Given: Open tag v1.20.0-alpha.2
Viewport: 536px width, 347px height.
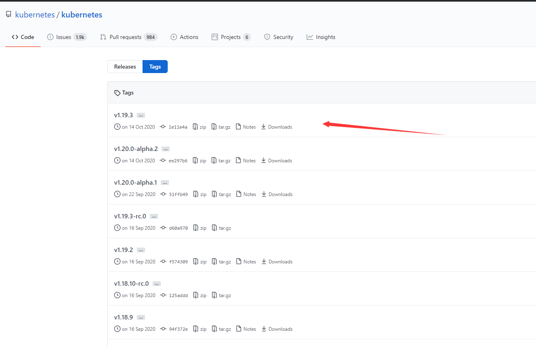Looking at the screenshot, I should pyautogui.click(x=136, y=149).
